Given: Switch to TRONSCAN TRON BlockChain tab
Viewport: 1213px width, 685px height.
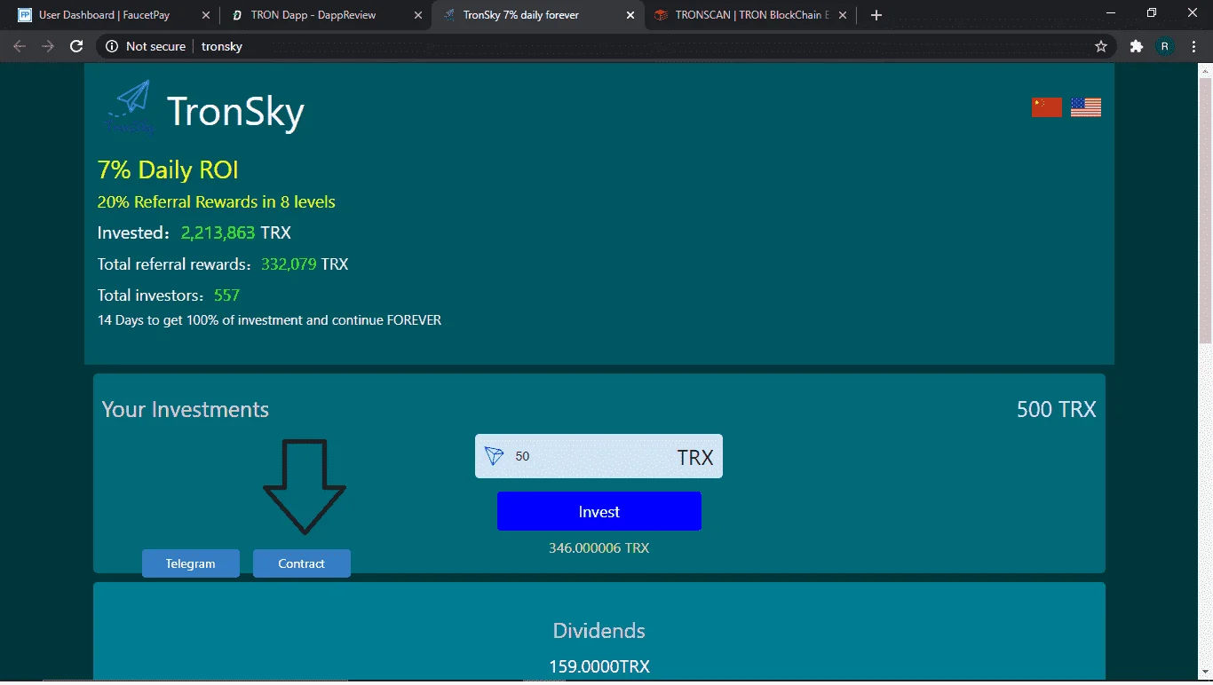Looking at the screenshot, I should click(x=750, y=15).
